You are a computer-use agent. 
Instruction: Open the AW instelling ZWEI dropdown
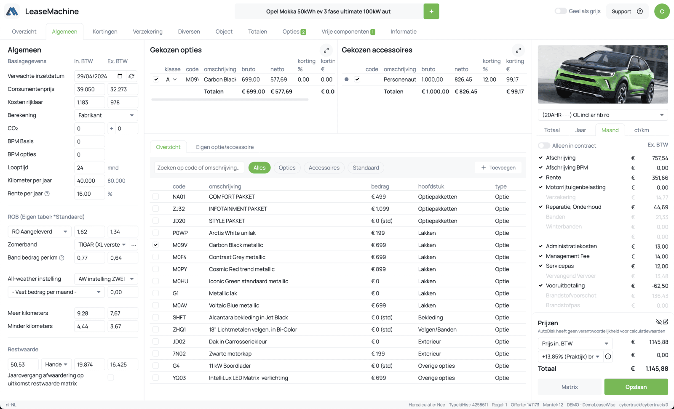point(106,279)
